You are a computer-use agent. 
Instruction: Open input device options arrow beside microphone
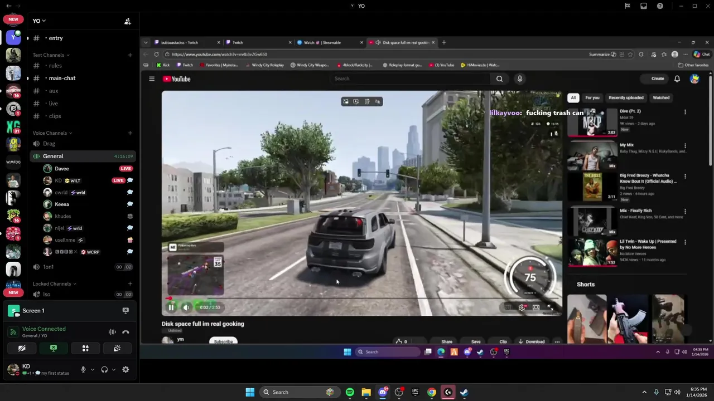(93, 369)
